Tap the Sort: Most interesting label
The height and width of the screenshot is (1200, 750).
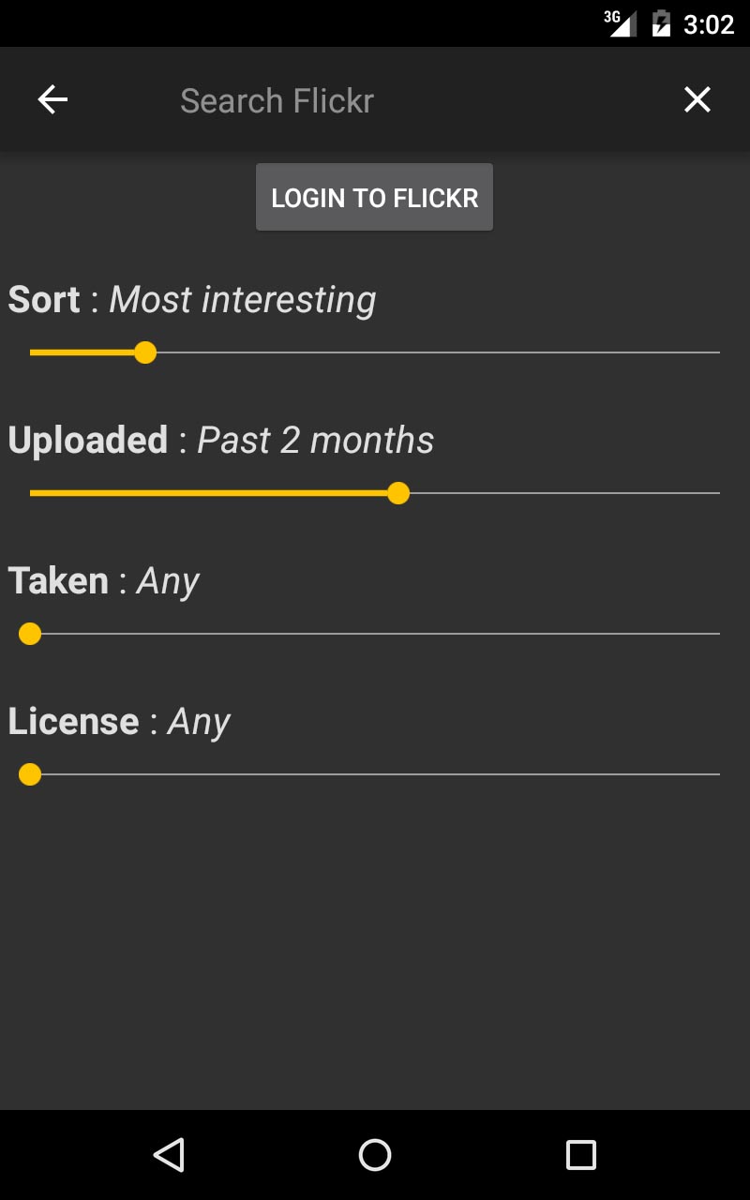pos(192,300)
